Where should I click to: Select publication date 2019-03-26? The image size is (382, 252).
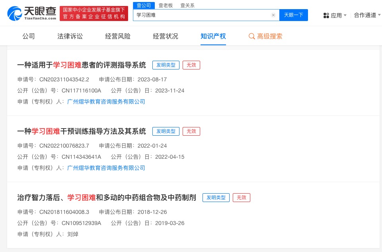click(170, 223)
